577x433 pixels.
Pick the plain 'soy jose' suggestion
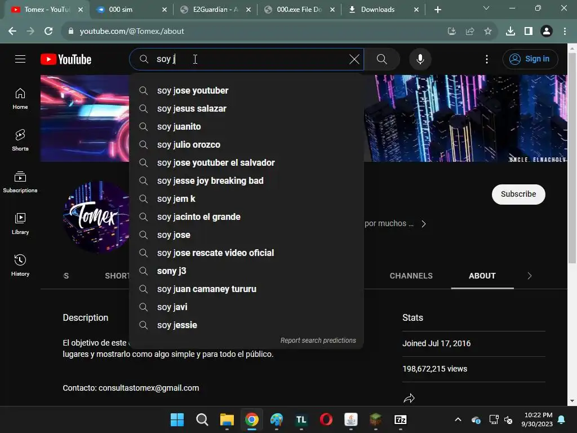[x=246, y=235]
